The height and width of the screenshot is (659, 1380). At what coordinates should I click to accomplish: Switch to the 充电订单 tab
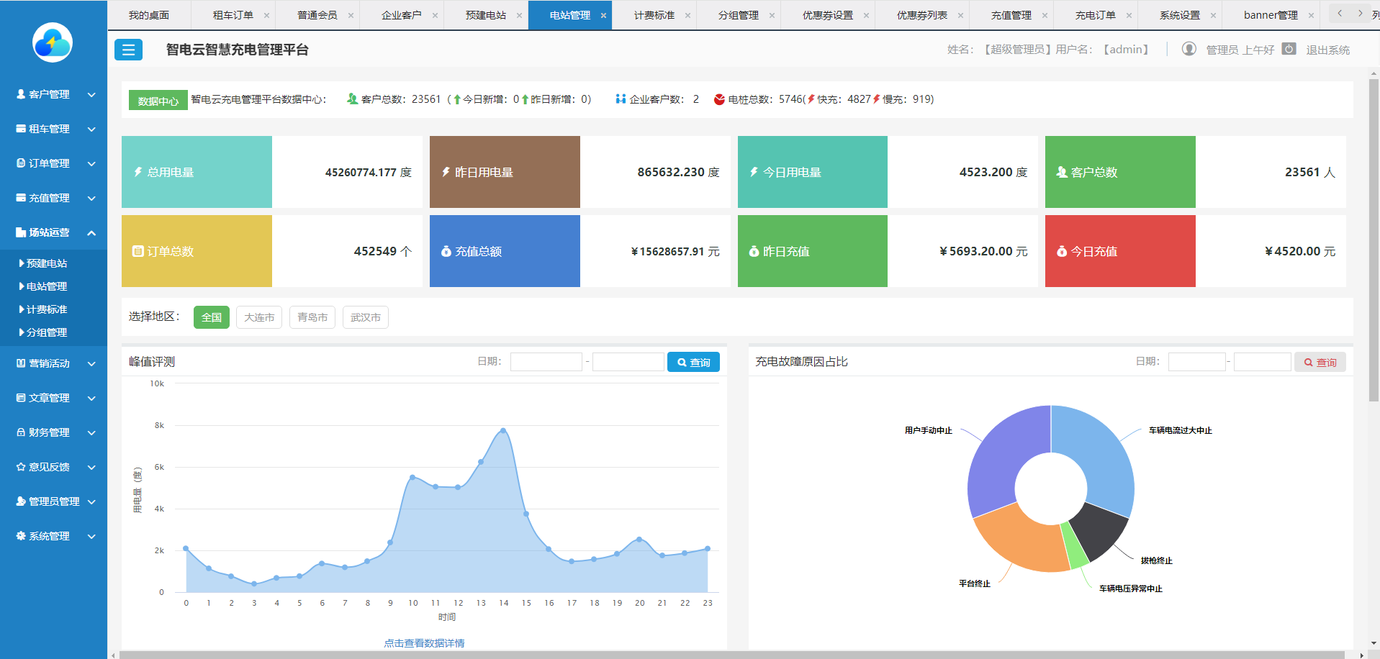(x=1094, y=15)
